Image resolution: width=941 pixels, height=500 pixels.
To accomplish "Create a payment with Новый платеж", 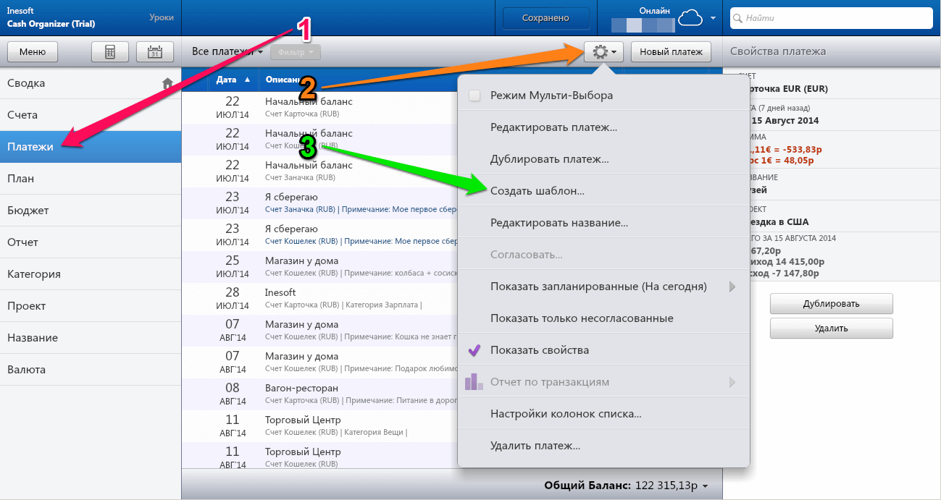I will 671,51.
